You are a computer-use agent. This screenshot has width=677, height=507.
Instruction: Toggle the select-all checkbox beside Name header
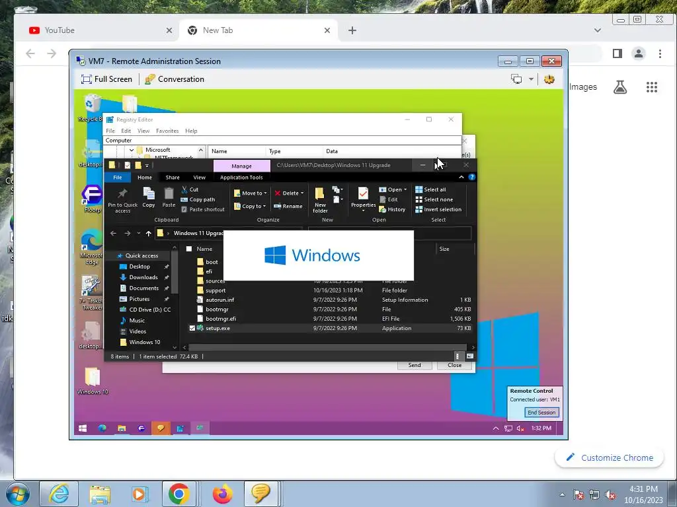(188, 249)
